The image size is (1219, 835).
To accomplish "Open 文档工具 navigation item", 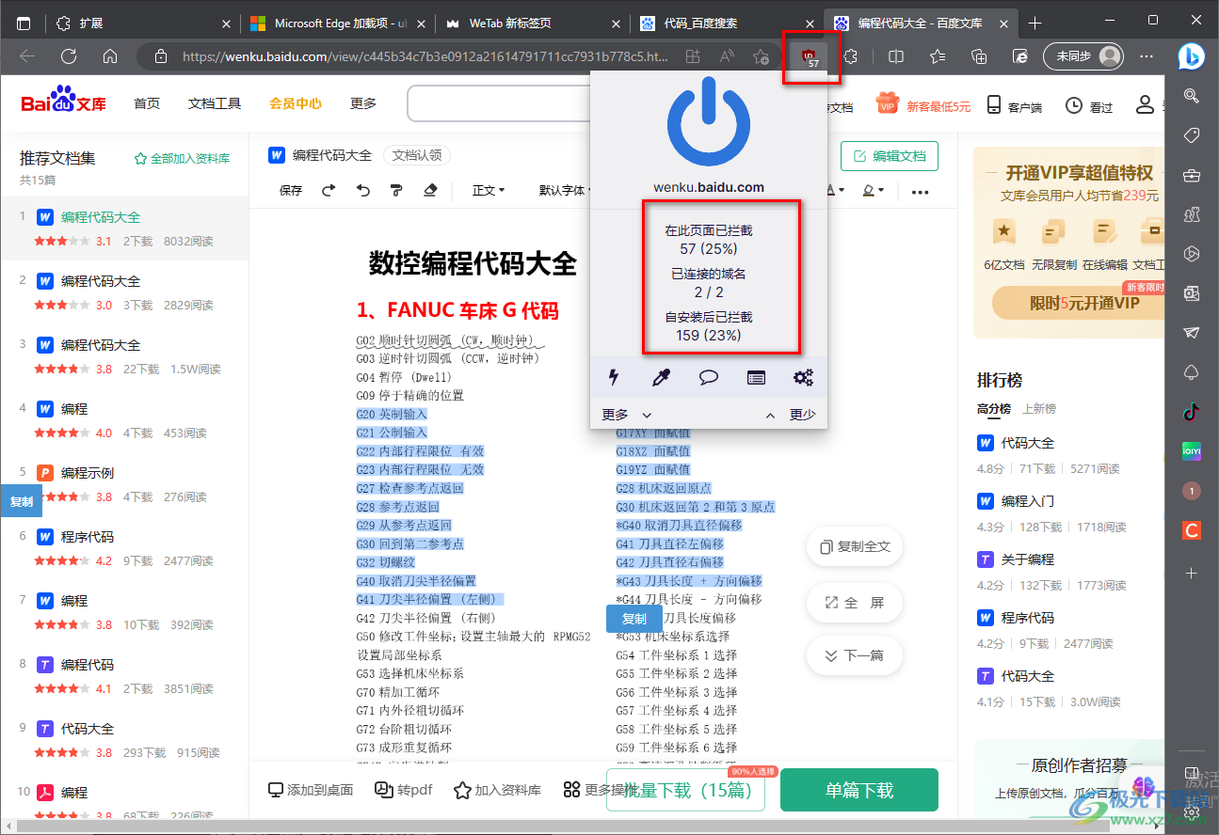I will (215, 104).
